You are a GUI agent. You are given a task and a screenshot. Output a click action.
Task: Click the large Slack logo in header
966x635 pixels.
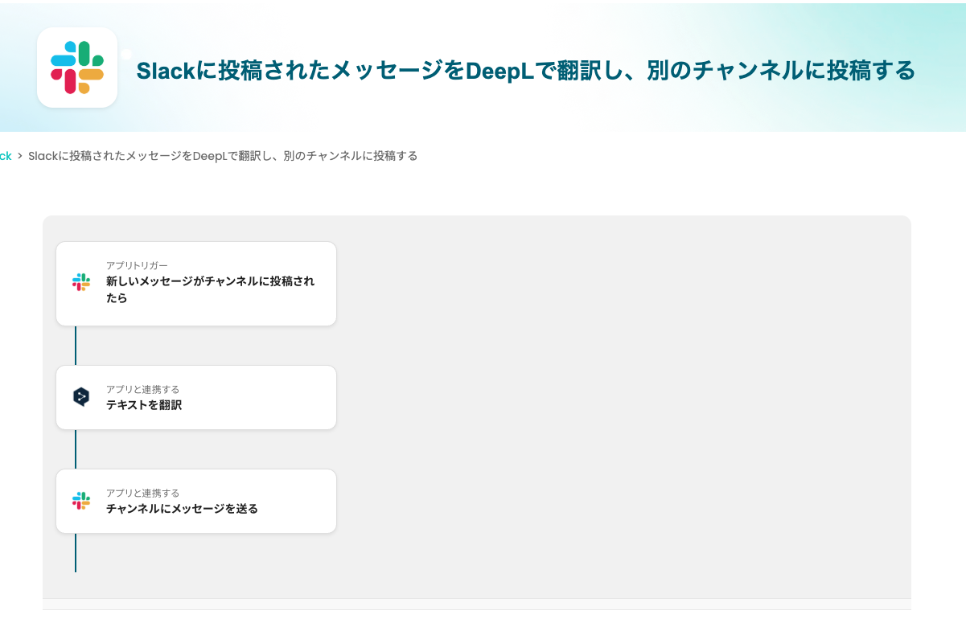[x=77, y=68]
